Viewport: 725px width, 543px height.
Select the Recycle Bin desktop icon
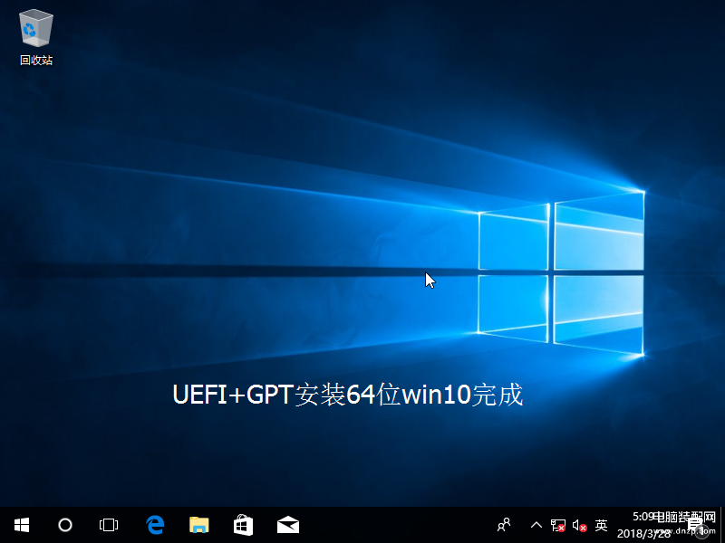36,38
